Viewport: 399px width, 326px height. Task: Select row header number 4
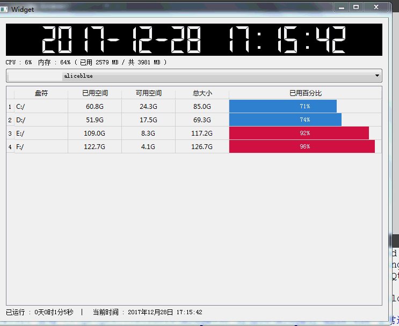(x=10, y=147)
